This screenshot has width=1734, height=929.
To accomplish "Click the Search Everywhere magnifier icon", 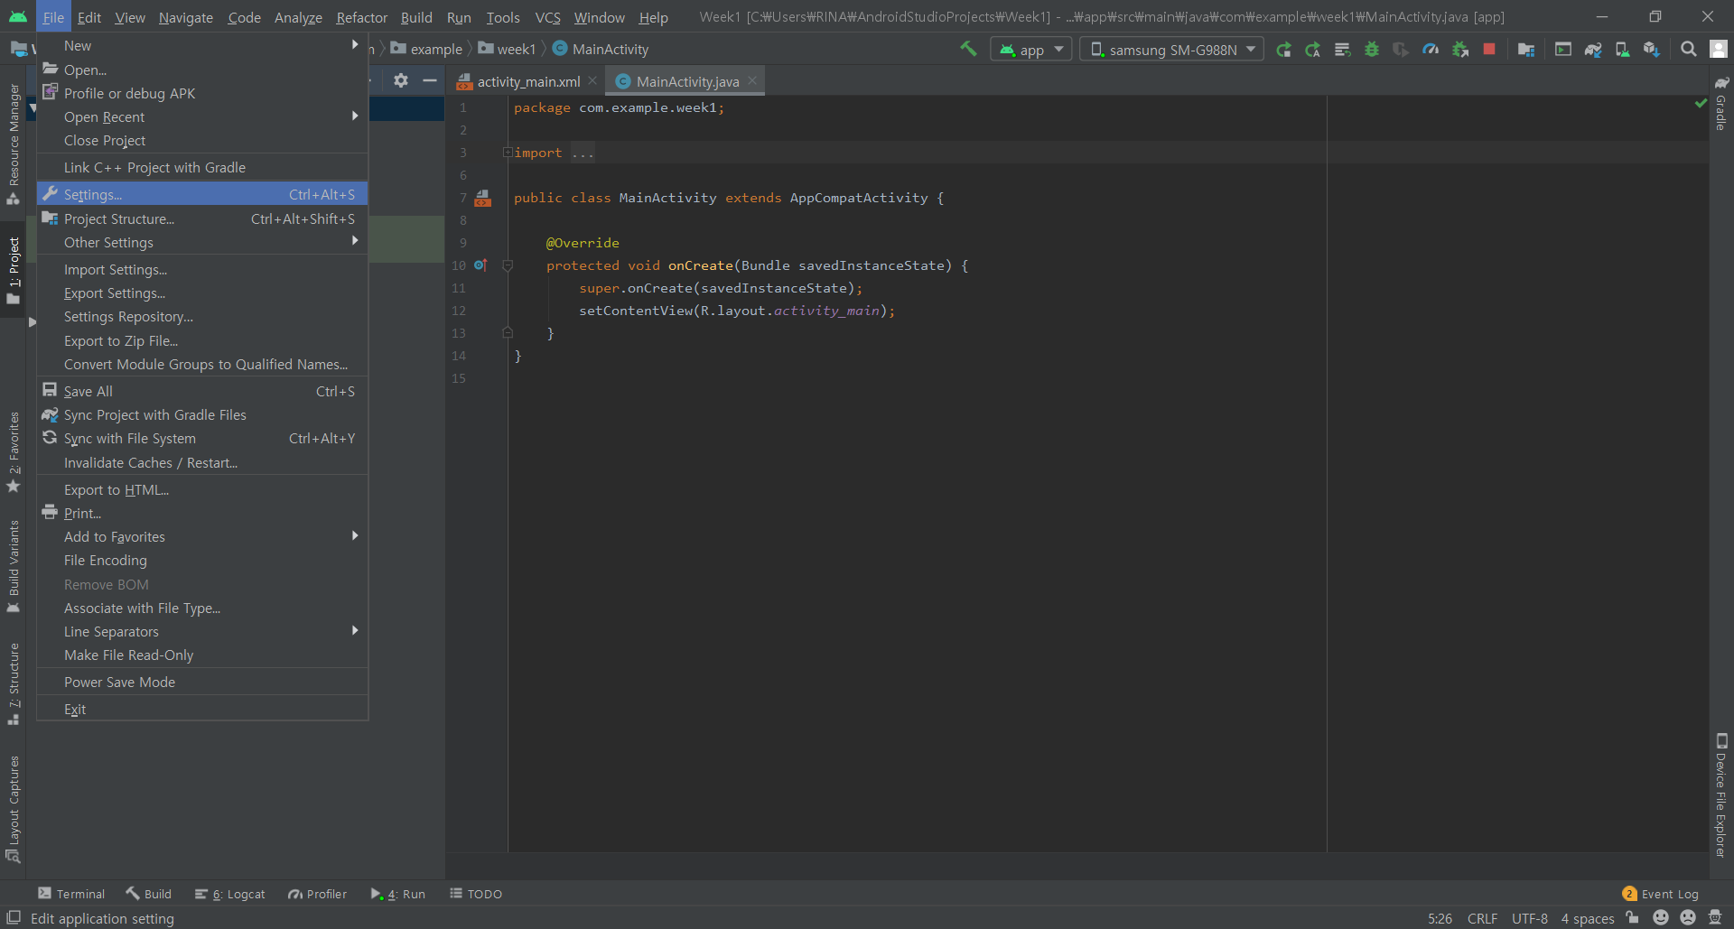I will click(x=1688, y=50).
